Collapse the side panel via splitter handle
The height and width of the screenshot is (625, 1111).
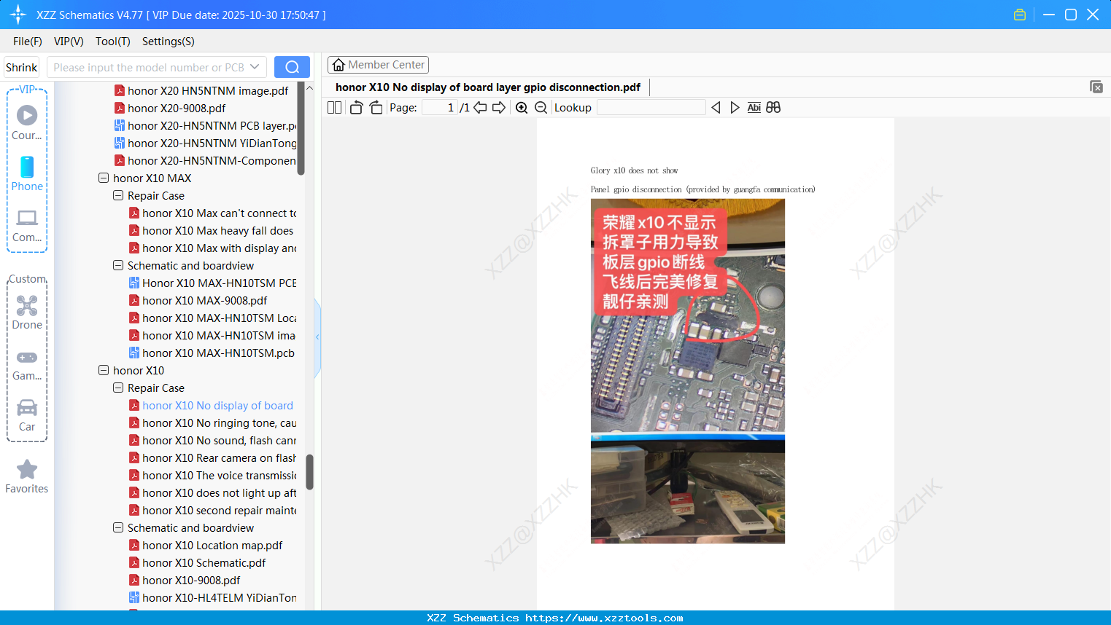(317, 337)
